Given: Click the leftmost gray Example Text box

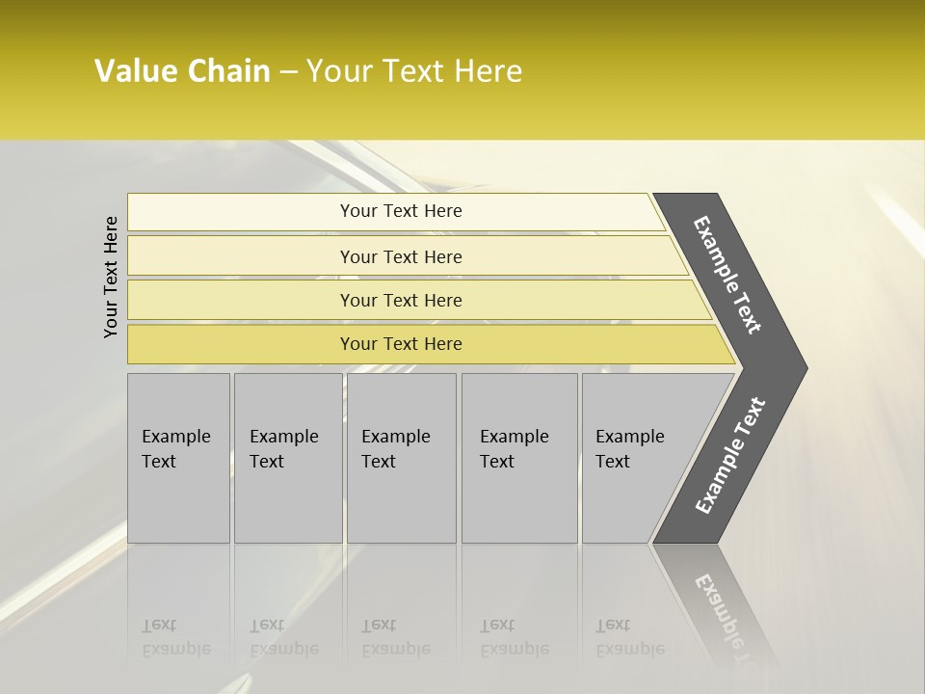Looking at the screenshot, I should 178,458.
